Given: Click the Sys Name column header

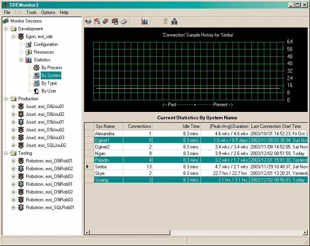Looking at the screenshot, I should (x=108, y=126).
